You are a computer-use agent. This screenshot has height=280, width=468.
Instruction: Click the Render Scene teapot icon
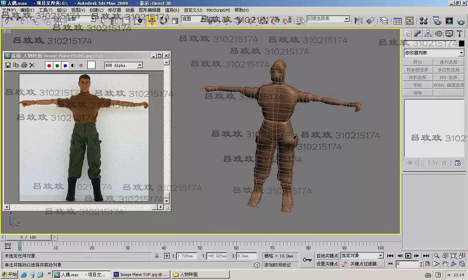point(437,21)
